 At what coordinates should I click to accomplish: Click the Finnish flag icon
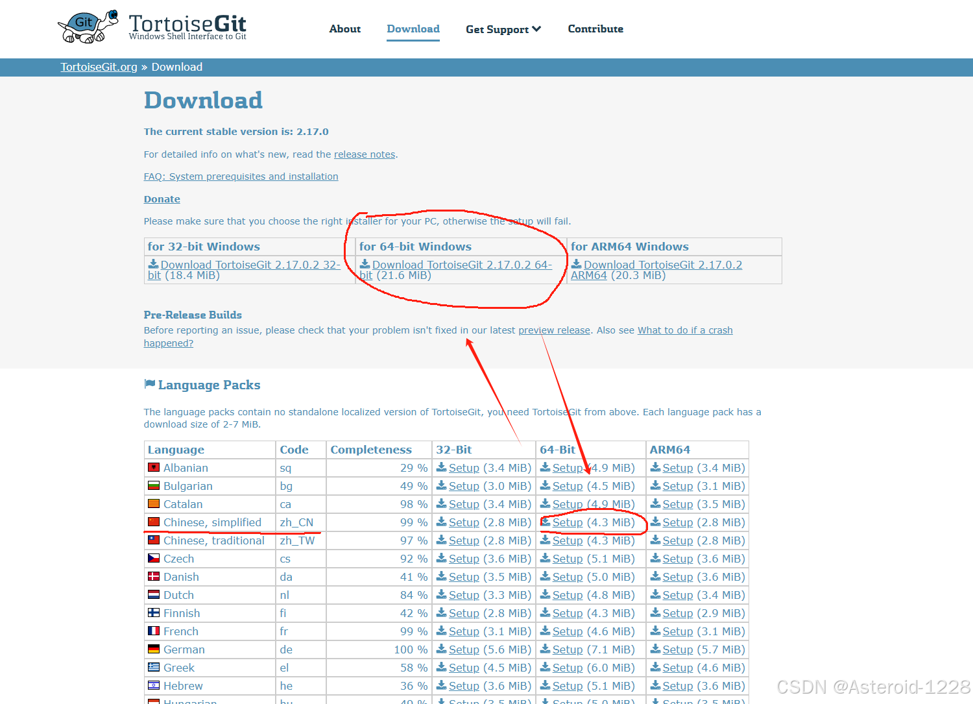point(154,613)
